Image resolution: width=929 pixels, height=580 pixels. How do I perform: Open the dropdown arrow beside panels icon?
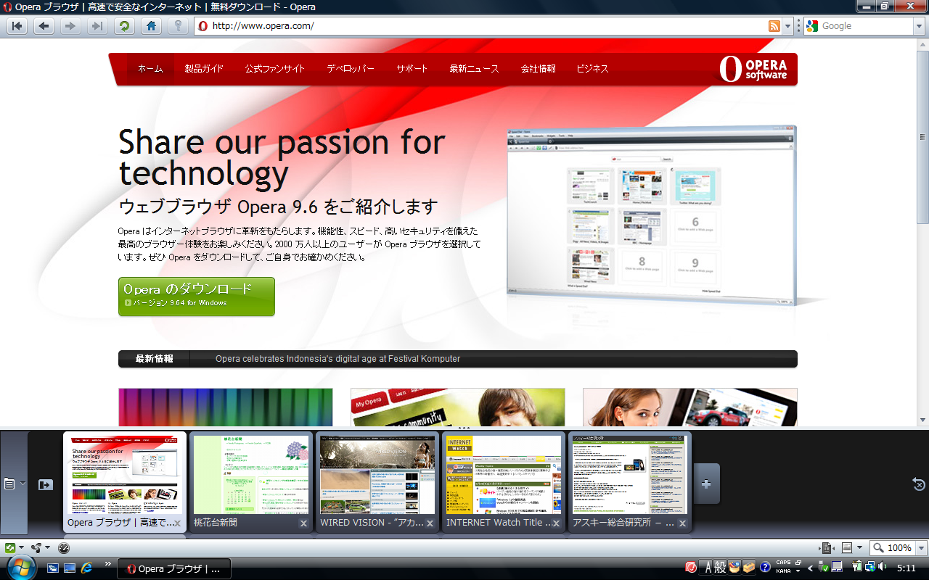coord(22,484)
